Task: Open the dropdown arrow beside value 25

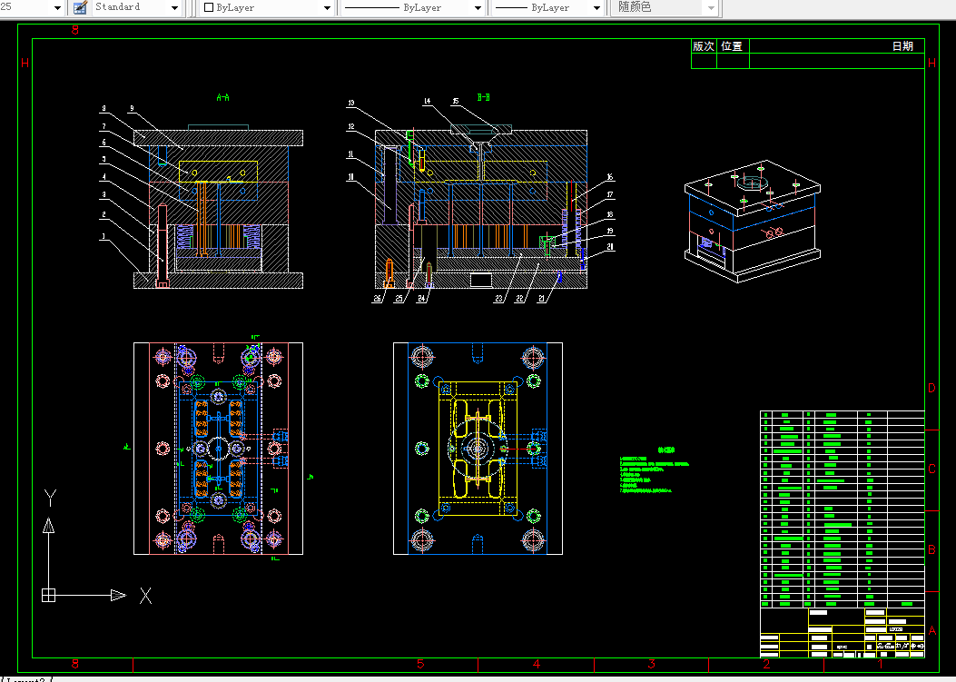Action: (x=58, y=8)
